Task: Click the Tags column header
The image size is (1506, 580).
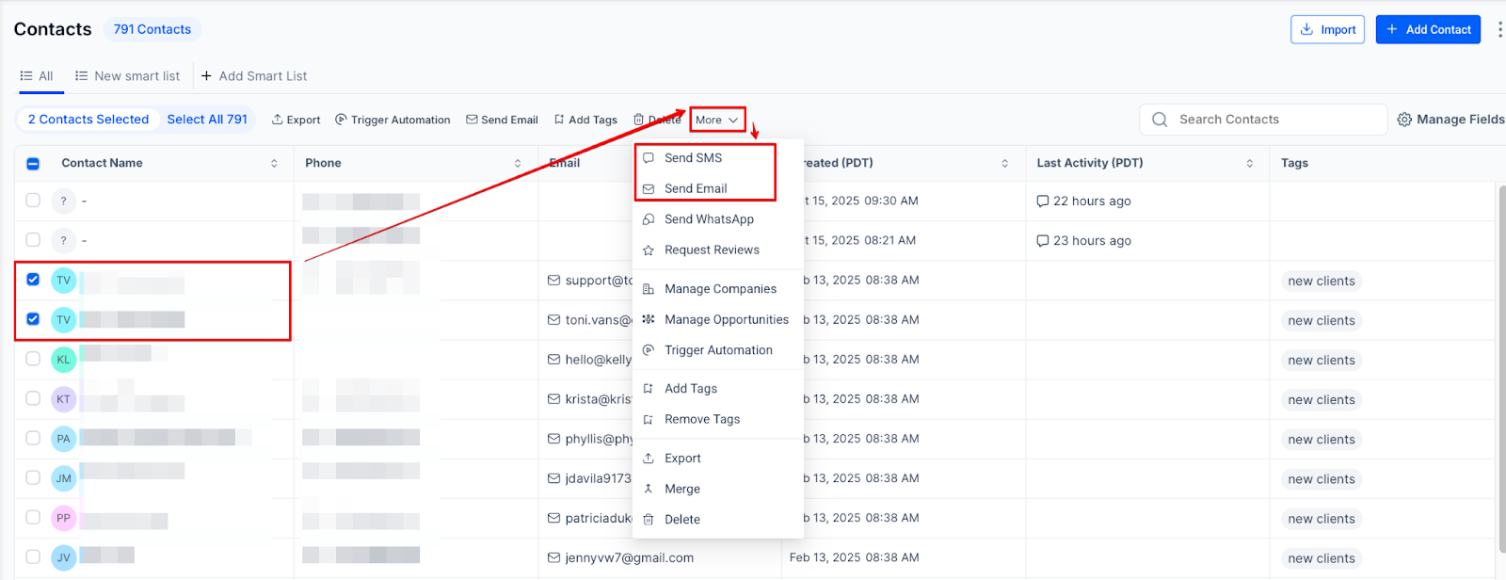Action: [x=1294, y=163]
